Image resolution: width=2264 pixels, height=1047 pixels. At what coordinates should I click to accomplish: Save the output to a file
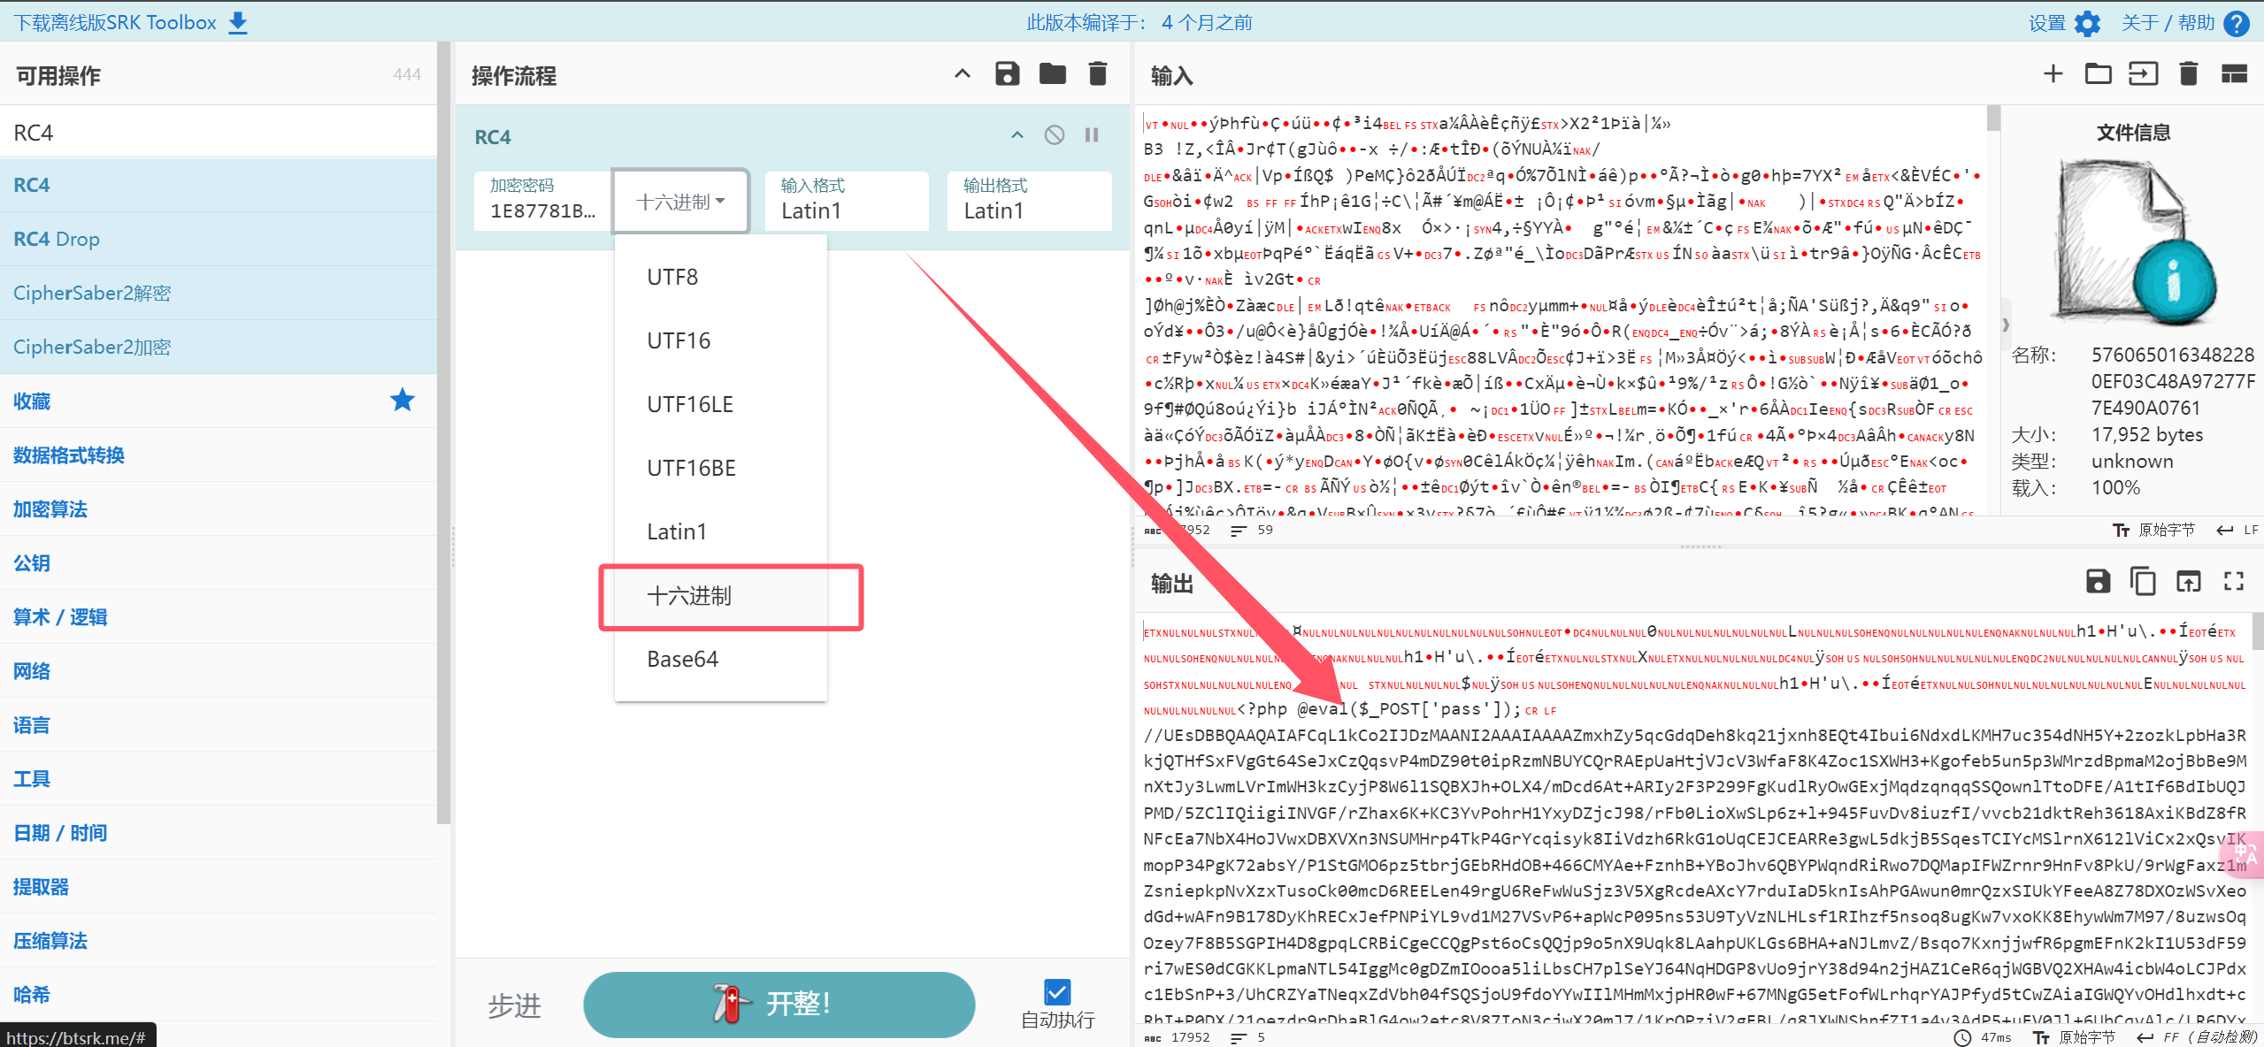coord(2098,581)
